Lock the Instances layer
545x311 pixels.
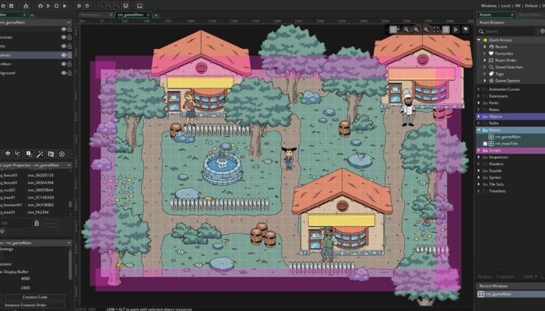click(x=71, y=55)
